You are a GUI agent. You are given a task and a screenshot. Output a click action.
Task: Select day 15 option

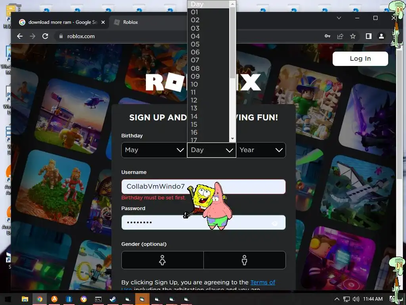coord(209,124)
